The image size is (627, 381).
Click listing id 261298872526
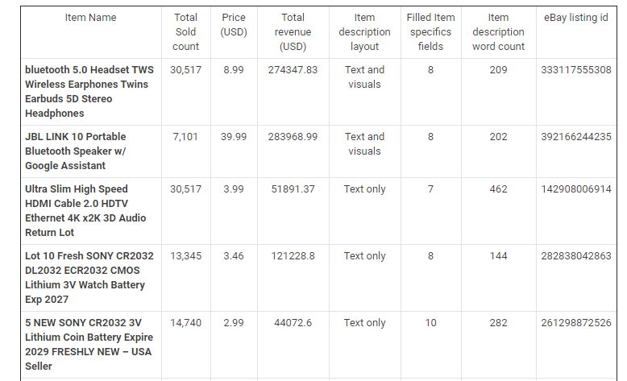pyautogui.click(x=575, y=323)
